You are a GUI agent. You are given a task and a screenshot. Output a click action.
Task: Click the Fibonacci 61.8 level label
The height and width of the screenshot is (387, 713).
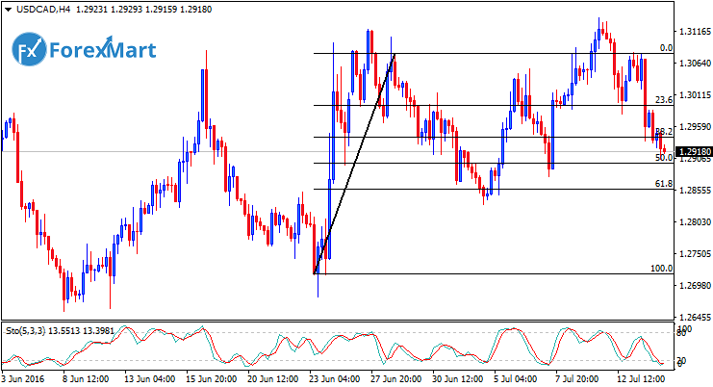click(x=662, y=183)
